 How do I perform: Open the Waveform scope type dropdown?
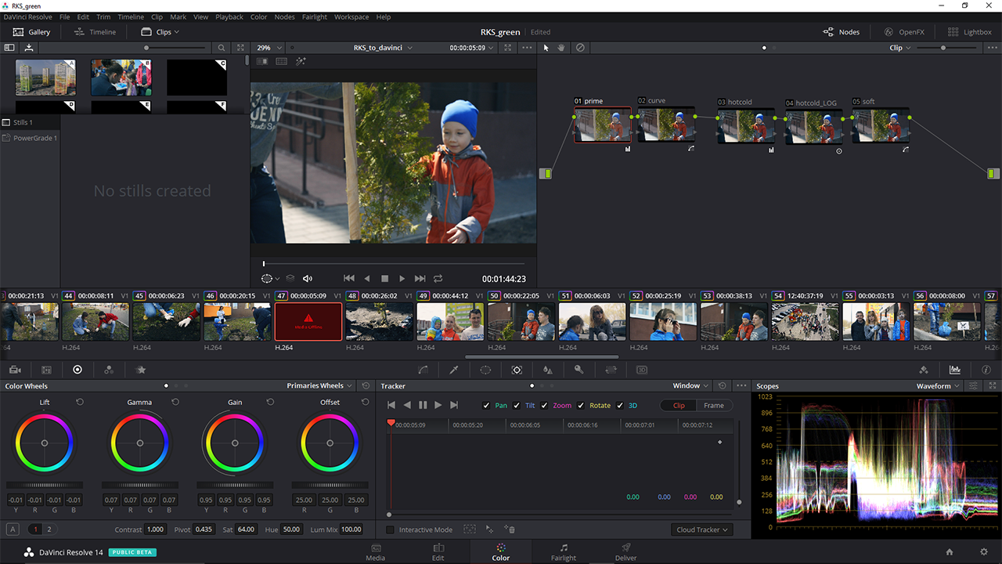coord(938,385)
